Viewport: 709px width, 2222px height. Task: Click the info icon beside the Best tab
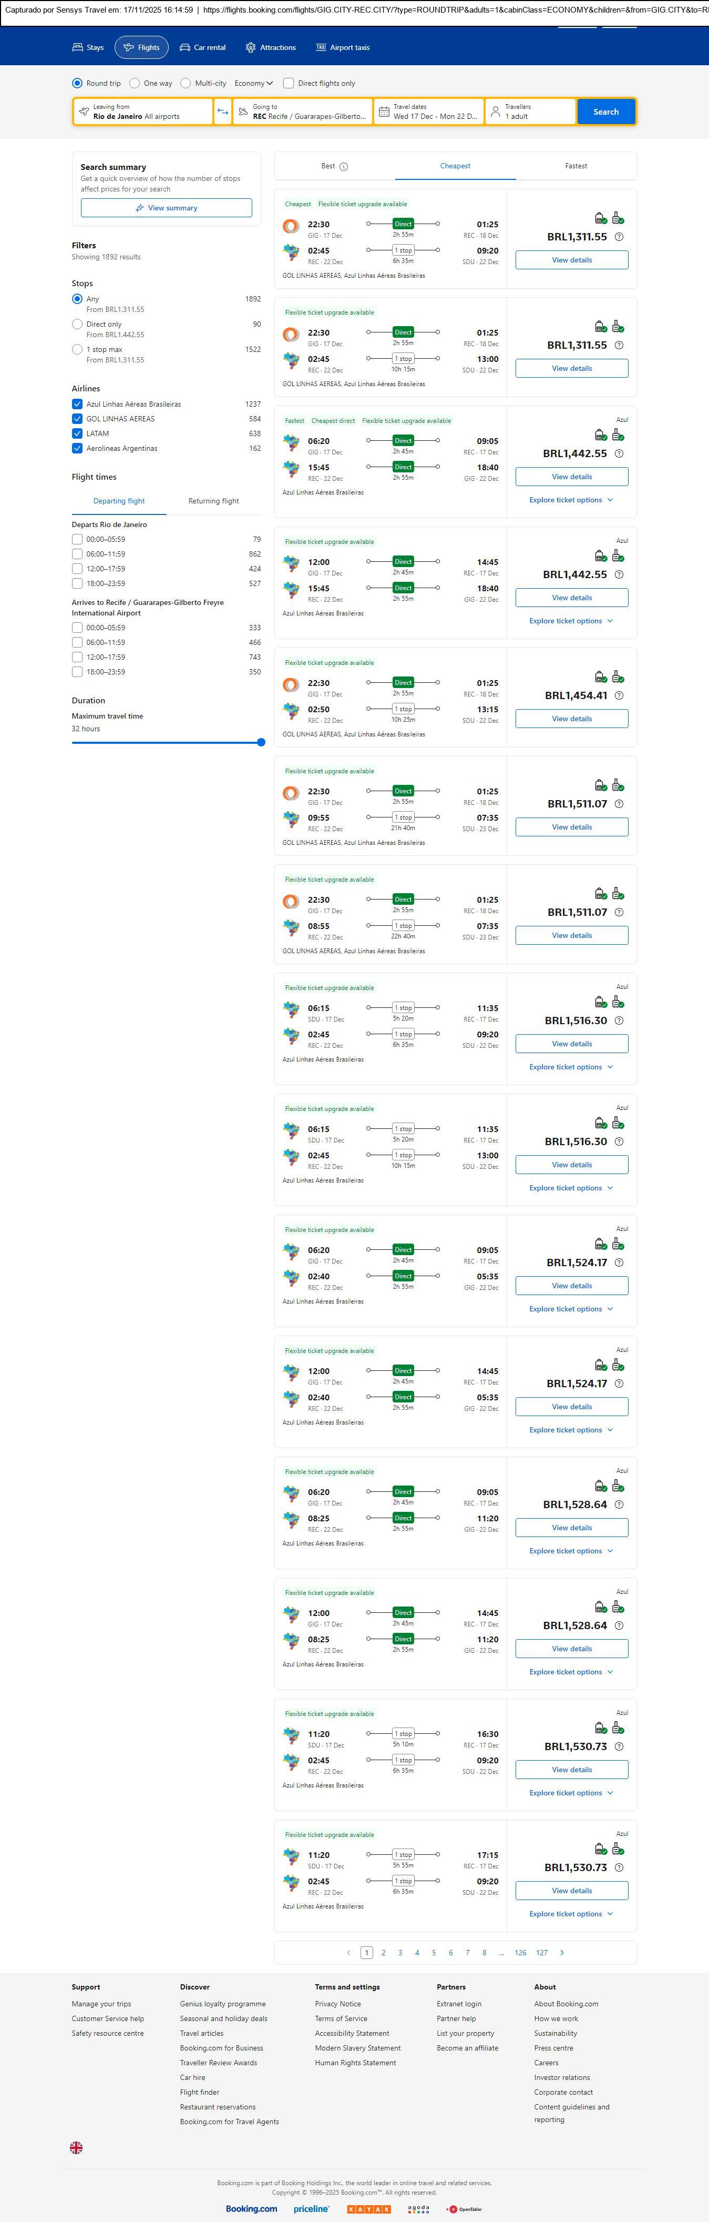[344, 166]
